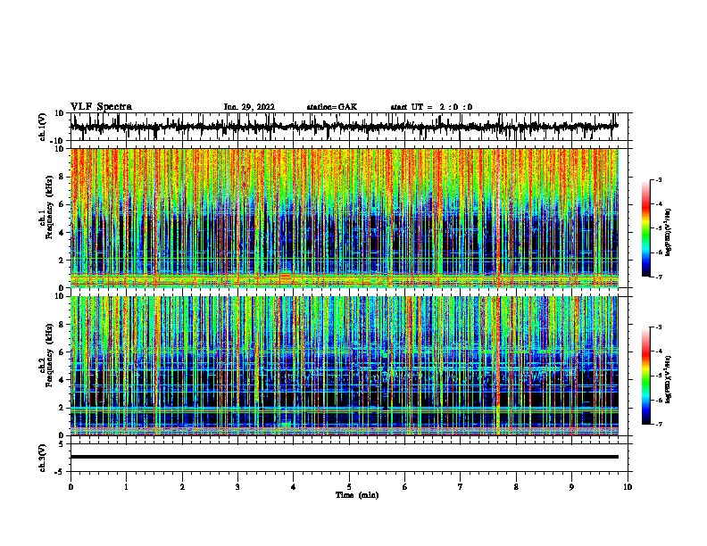This screenshot has width=707, height=546.
Task: Click the "-7" label on ch.2 color bar
Action: pos(658,424)
